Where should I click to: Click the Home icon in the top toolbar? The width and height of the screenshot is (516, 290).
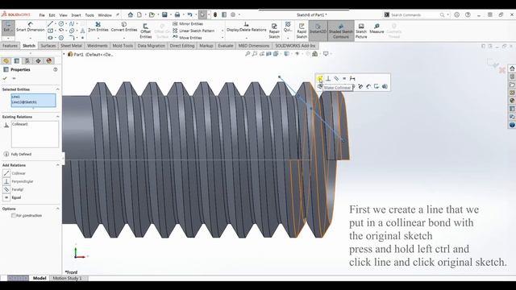click(131, 14)
